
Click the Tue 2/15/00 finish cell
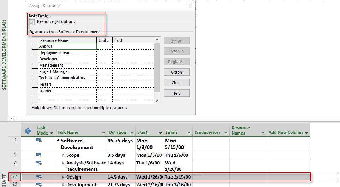(178, 177)
